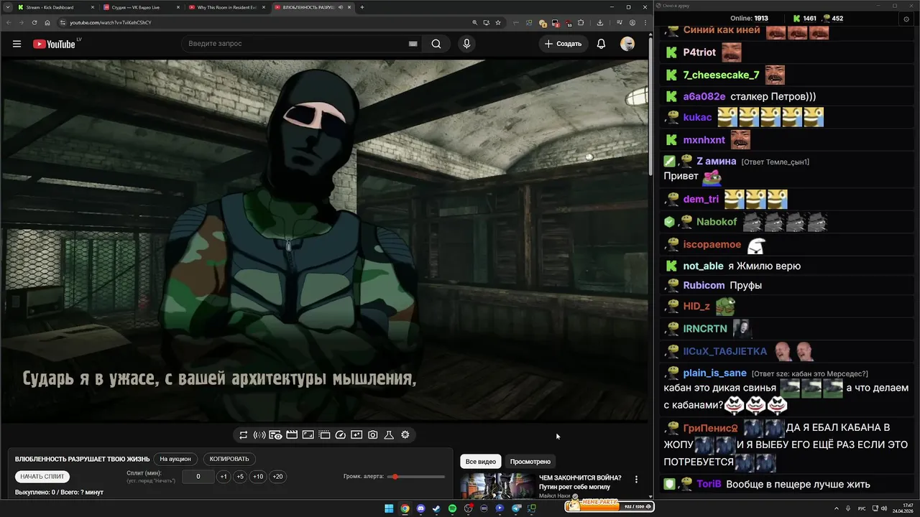Click the MEME PARTY widget on taskbar

609,506
